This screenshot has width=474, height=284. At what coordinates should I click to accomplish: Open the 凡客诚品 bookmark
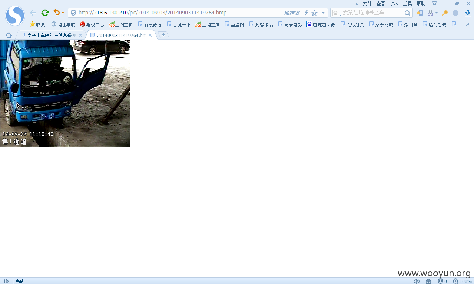point(261,24)
